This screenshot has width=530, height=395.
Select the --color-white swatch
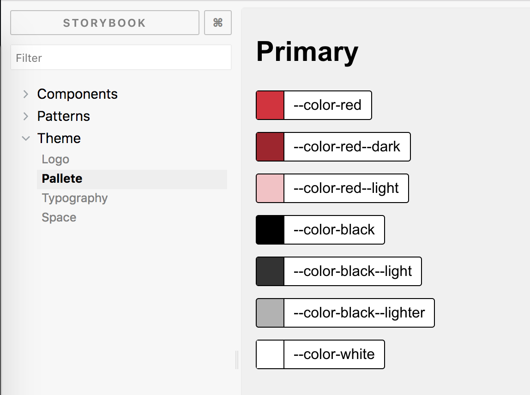269,354
